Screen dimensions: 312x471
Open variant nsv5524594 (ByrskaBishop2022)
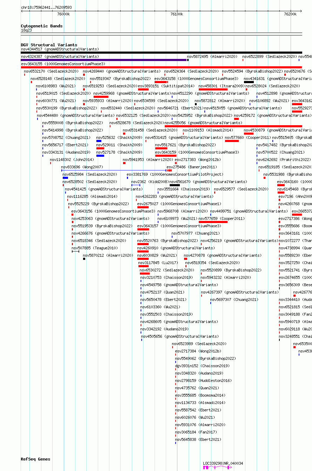pos(252,71)
